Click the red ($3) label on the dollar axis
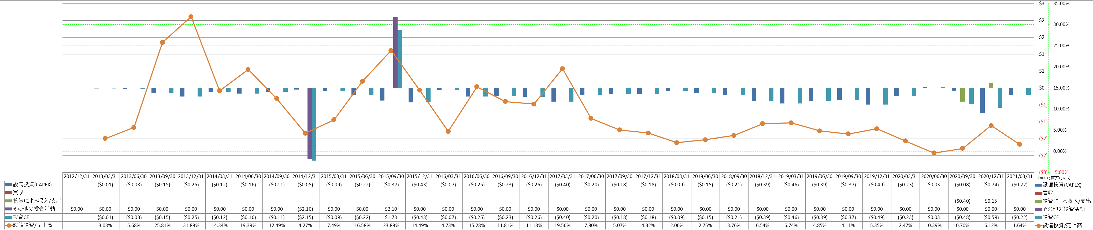Screen dimensions: 1093x230 1043,172
